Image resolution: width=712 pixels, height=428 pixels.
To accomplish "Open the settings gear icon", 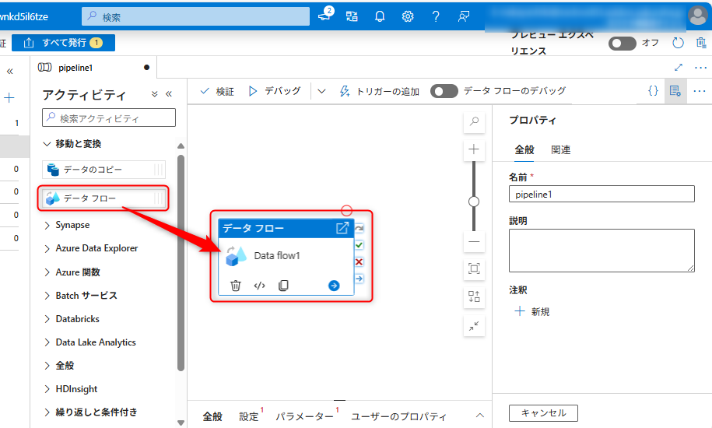I will point(408,17).
